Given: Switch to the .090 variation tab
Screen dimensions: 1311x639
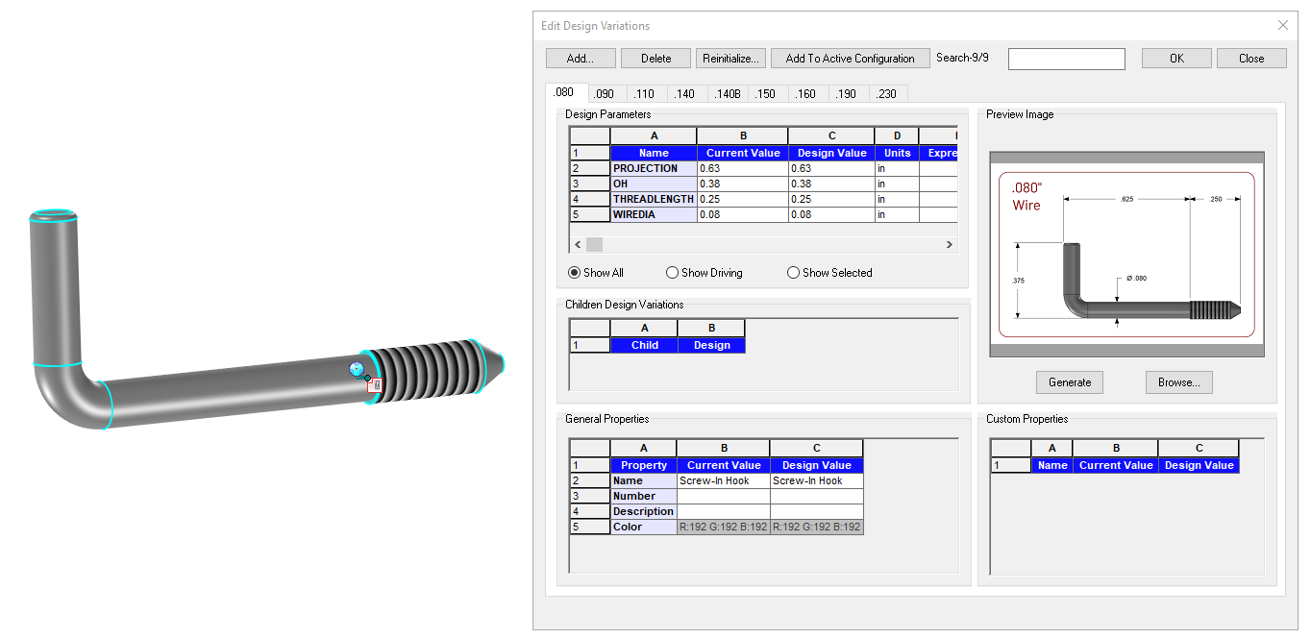Looking at the screenshot, I should 604,94.
